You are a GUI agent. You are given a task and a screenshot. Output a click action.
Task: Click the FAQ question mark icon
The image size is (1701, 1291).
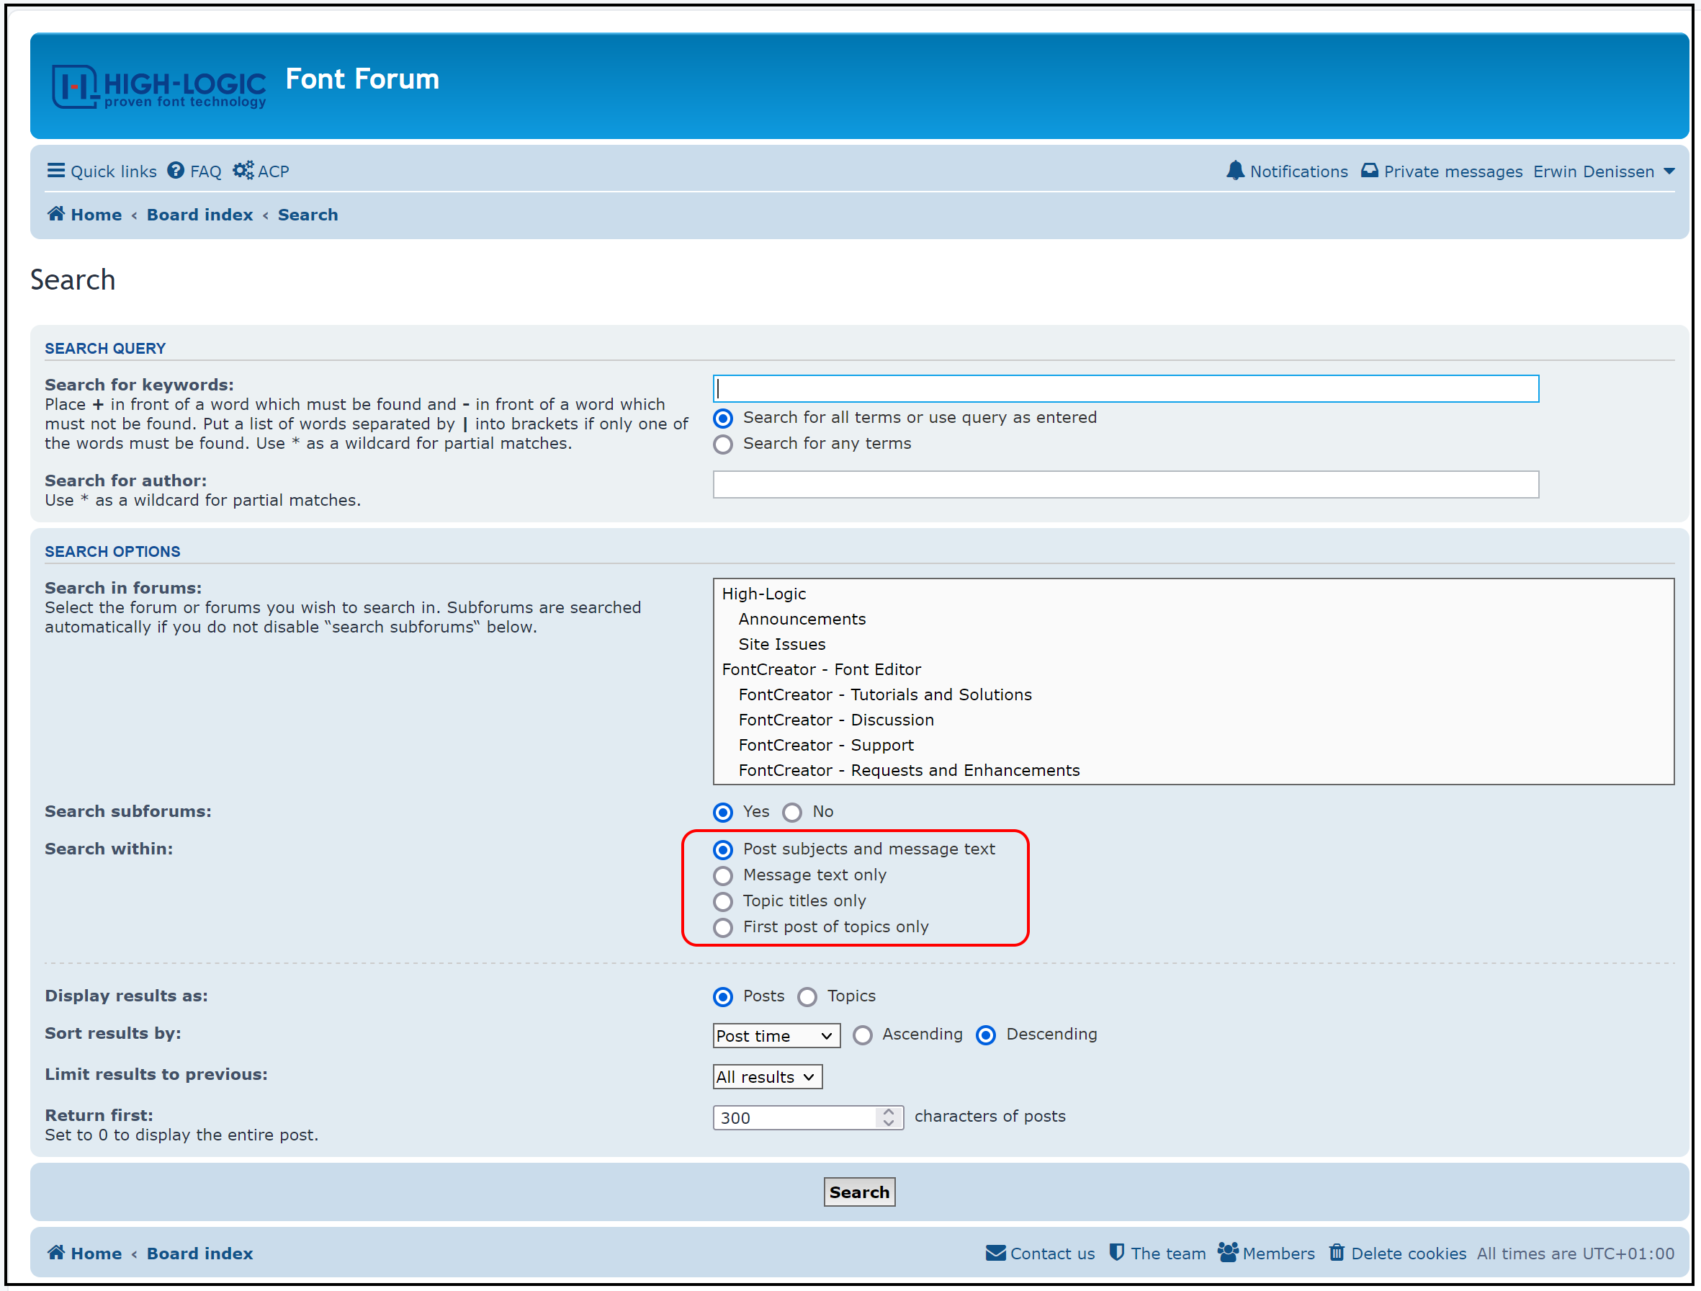176,171
